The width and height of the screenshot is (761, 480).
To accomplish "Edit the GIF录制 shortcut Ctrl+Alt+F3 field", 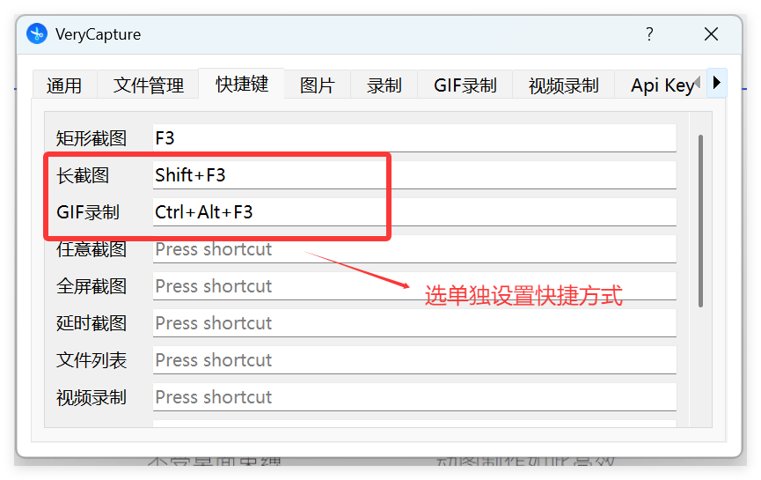I will click(413, 212).
